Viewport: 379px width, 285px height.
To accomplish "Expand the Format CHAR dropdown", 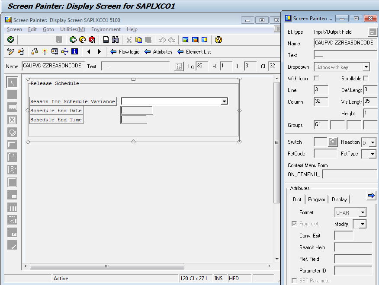I will pyautogui.click(x=363, y=212).
